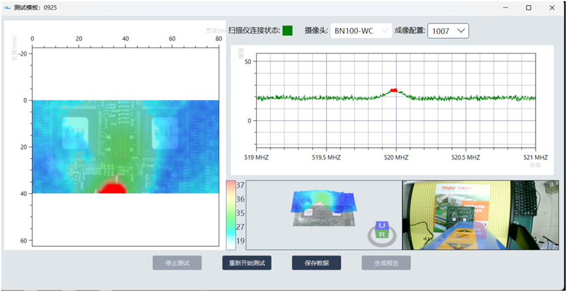Select the live camera preview image
567x292 pixels.
point(480,215)
